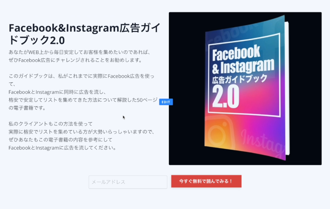Click the line FacebookとInstagramに同時に広告を流し
The height and width of the screenshot is (209, 330).
click(x=58, y=92)
